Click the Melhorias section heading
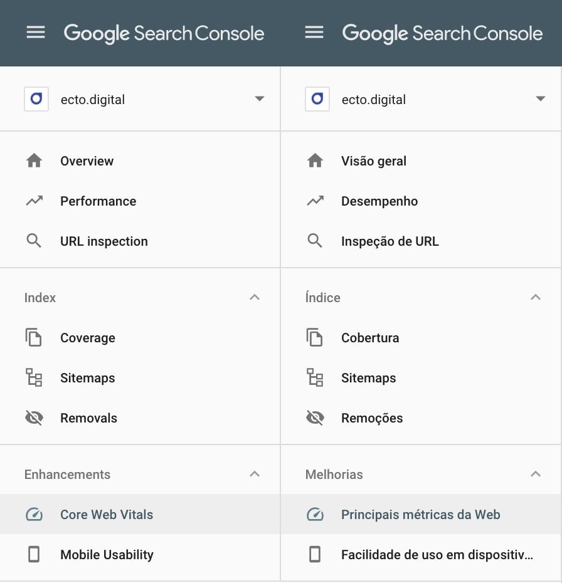The image size is (562, 583). pyautogui.click(x=334, y=475)
